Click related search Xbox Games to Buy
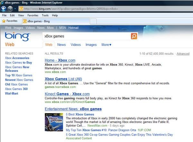The image size is (193, 142). pyautogui.click(x=18, y=62)
